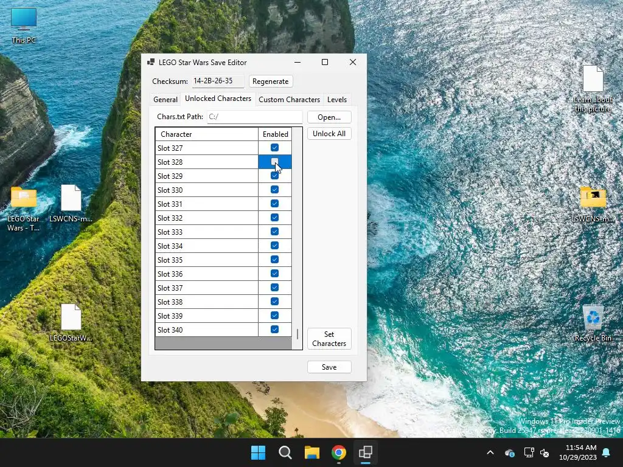Select the Unlocked Characters tab
The image size is (623, 467).
coord(218,99)
